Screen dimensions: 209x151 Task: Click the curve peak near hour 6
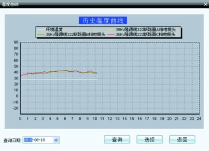tap(66, 71)
